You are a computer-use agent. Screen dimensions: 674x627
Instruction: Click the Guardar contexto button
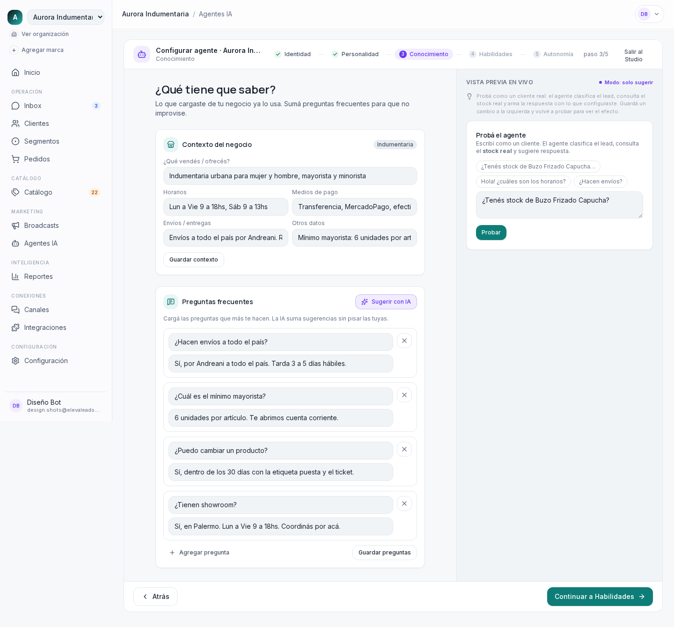pyautogui.click(x=194, y=260)
